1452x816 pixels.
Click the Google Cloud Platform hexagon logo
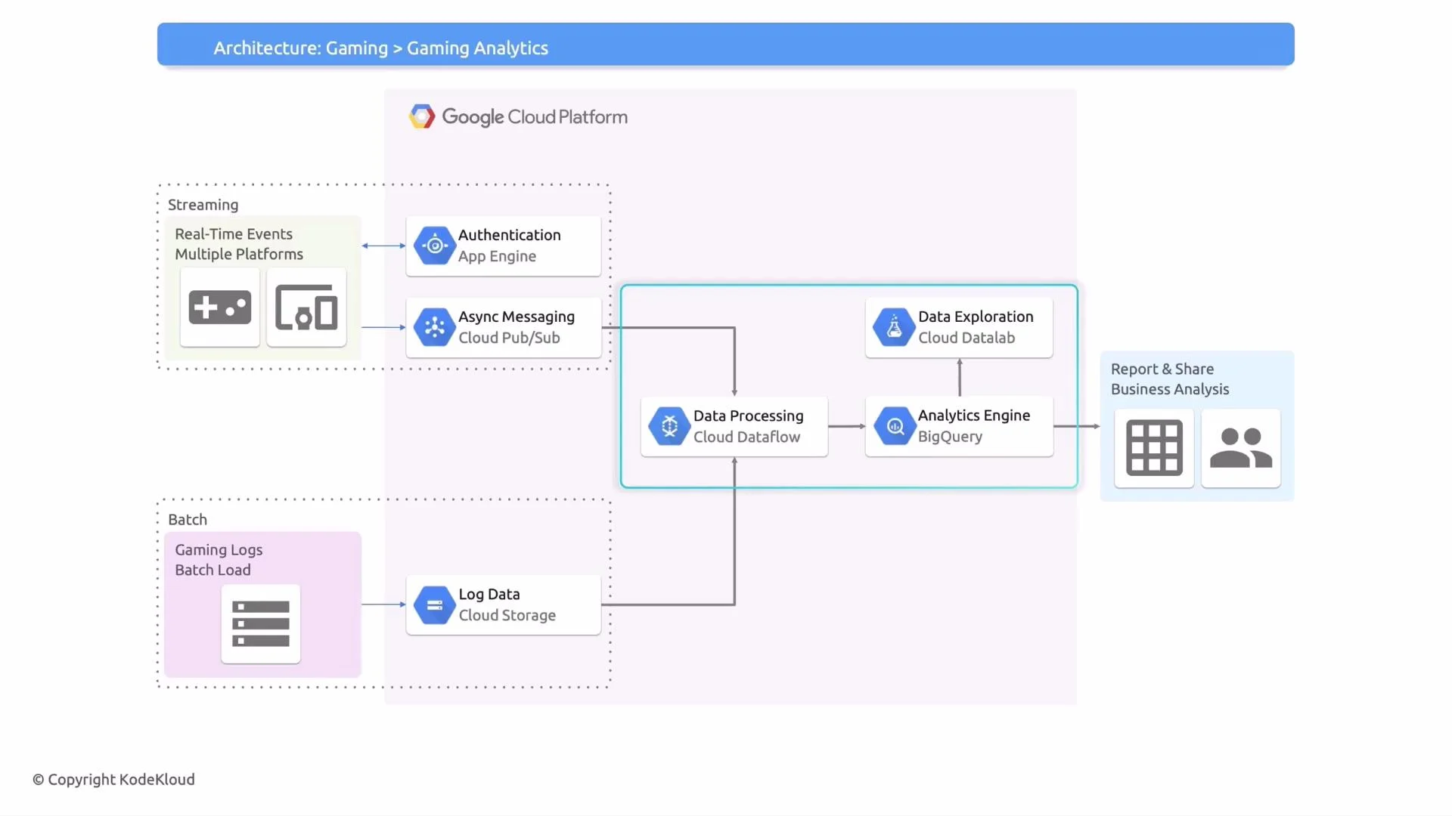click(422, 116)
